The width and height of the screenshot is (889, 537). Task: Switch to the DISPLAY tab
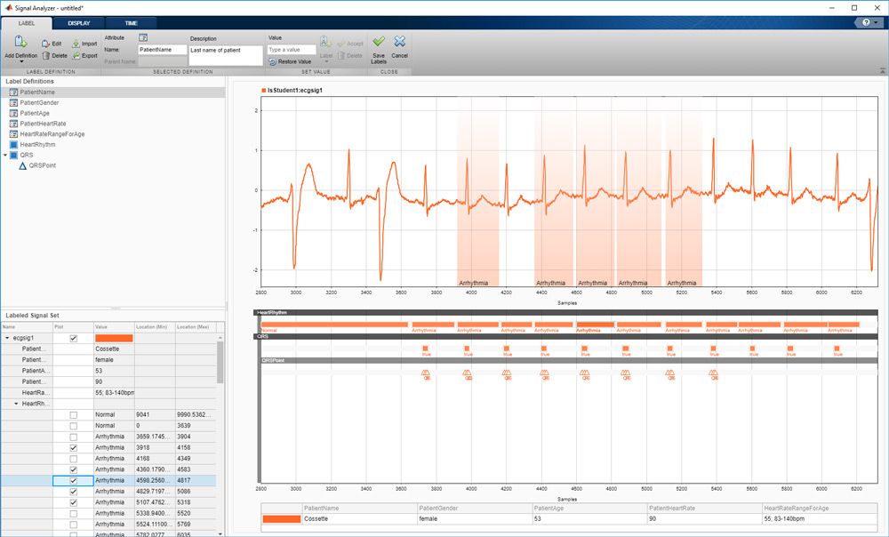(x=78, y=23)
